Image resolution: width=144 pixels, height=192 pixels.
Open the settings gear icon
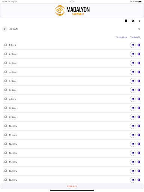tap(139, 21)
